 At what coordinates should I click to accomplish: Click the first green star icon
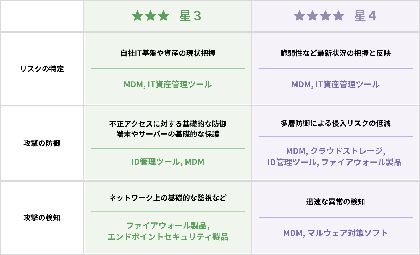point(138,16)
